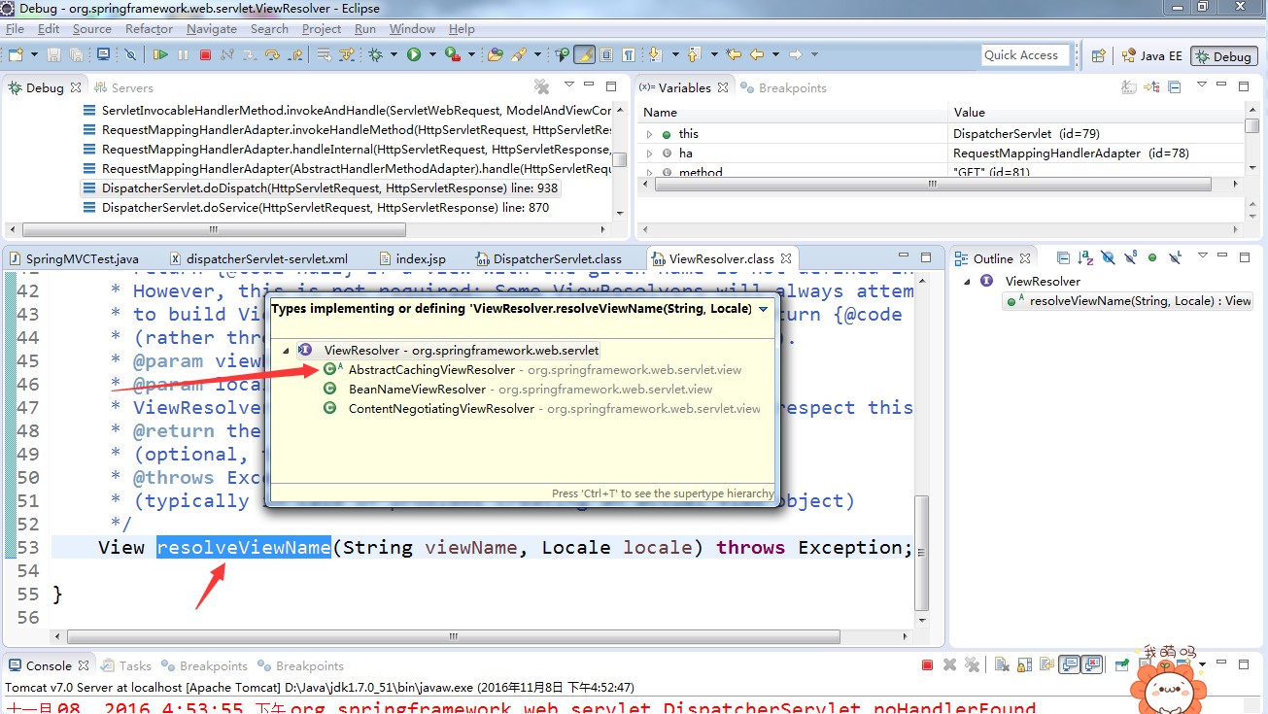Viewport: 1268px width, 714px height.
Task: Toggle Hide Fields filter in Outline
Action: [x=1108, y=258]
